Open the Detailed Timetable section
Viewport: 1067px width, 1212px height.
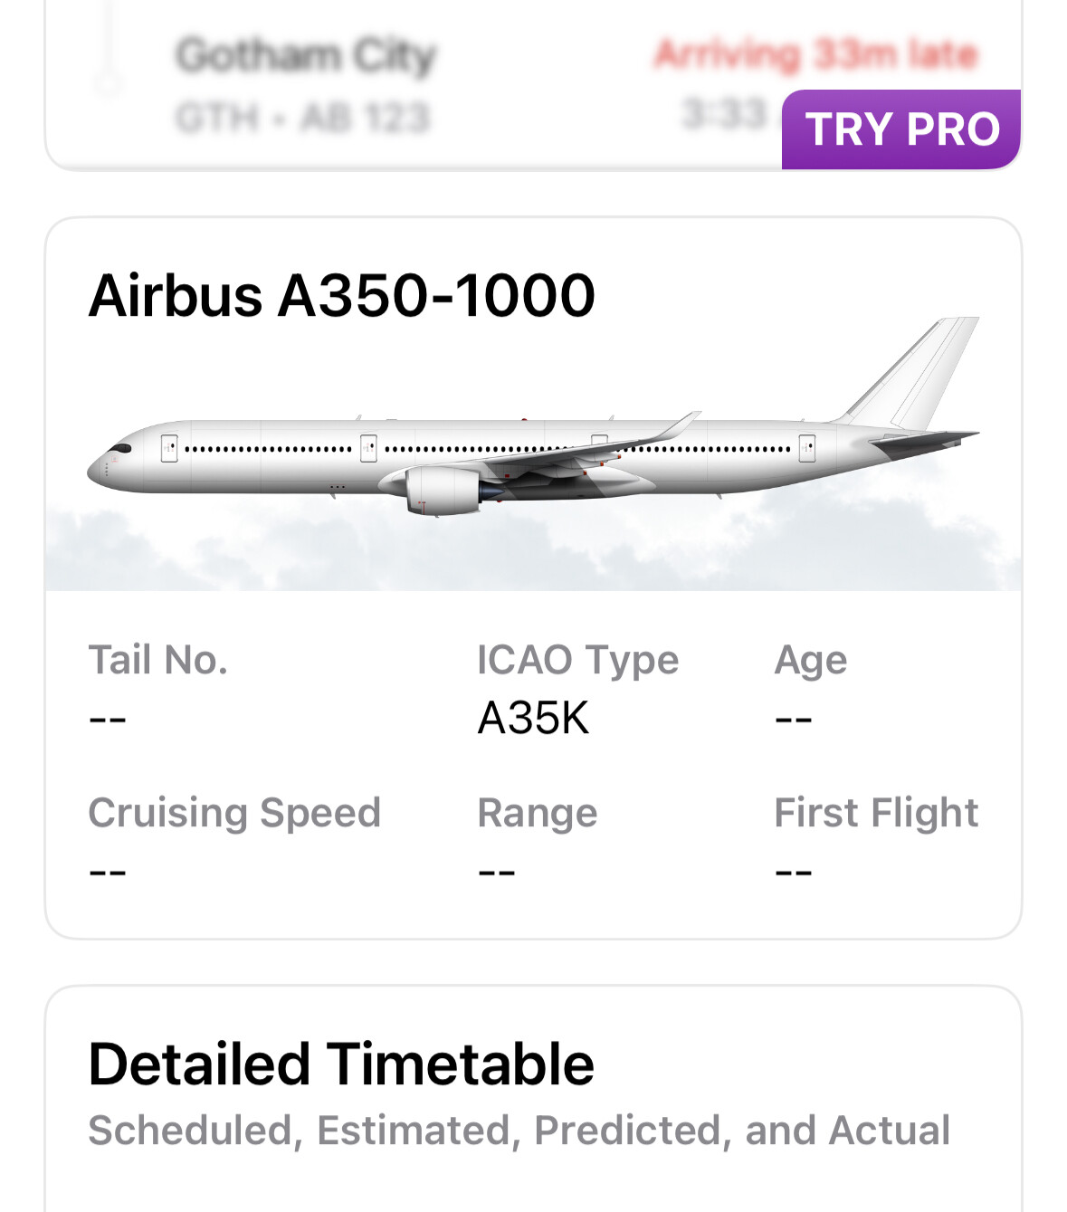click(x=341, y=1064)
